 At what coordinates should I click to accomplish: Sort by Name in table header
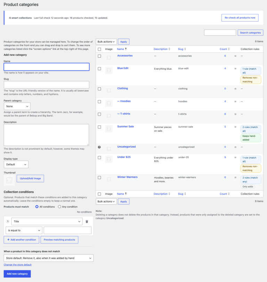click(122, 49)
